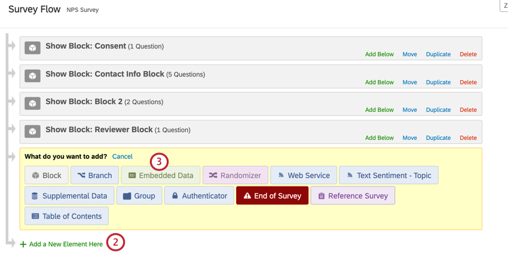This screenshot has height=254, width=508.
Task: Insert an Authenticator element
Action: [199, 195]
